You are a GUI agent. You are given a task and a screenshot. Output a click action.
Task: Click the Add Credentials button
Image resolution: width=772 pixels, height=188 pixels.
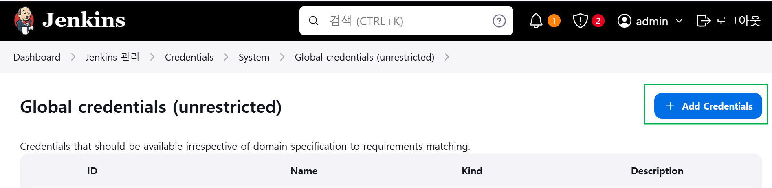[x=708, y=106]
